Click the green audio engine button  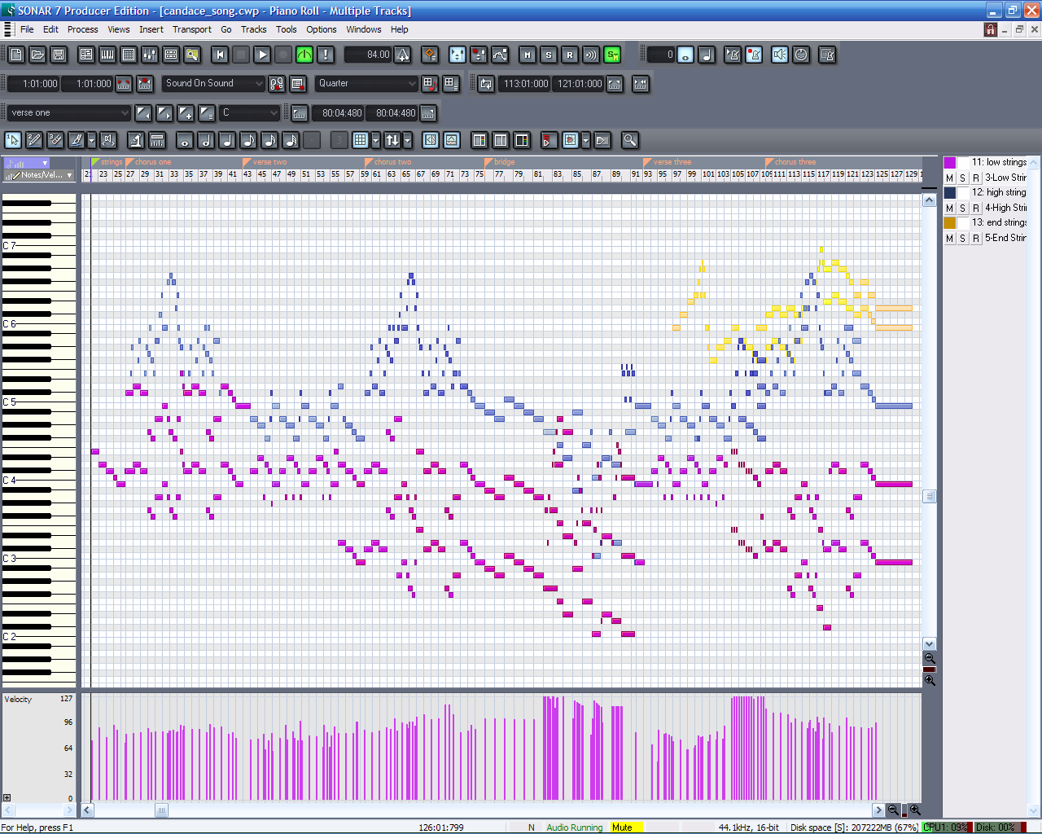click(304, 55)
